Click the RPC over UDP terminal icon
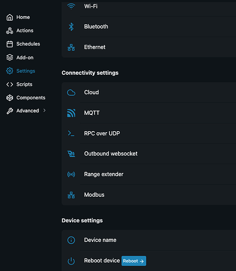Screen dimensions: 236x271 point(71,133)
